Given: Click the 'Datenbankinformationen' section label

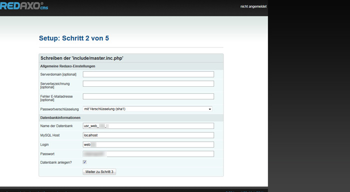Looking at the screenshot, I should (60, 118).
